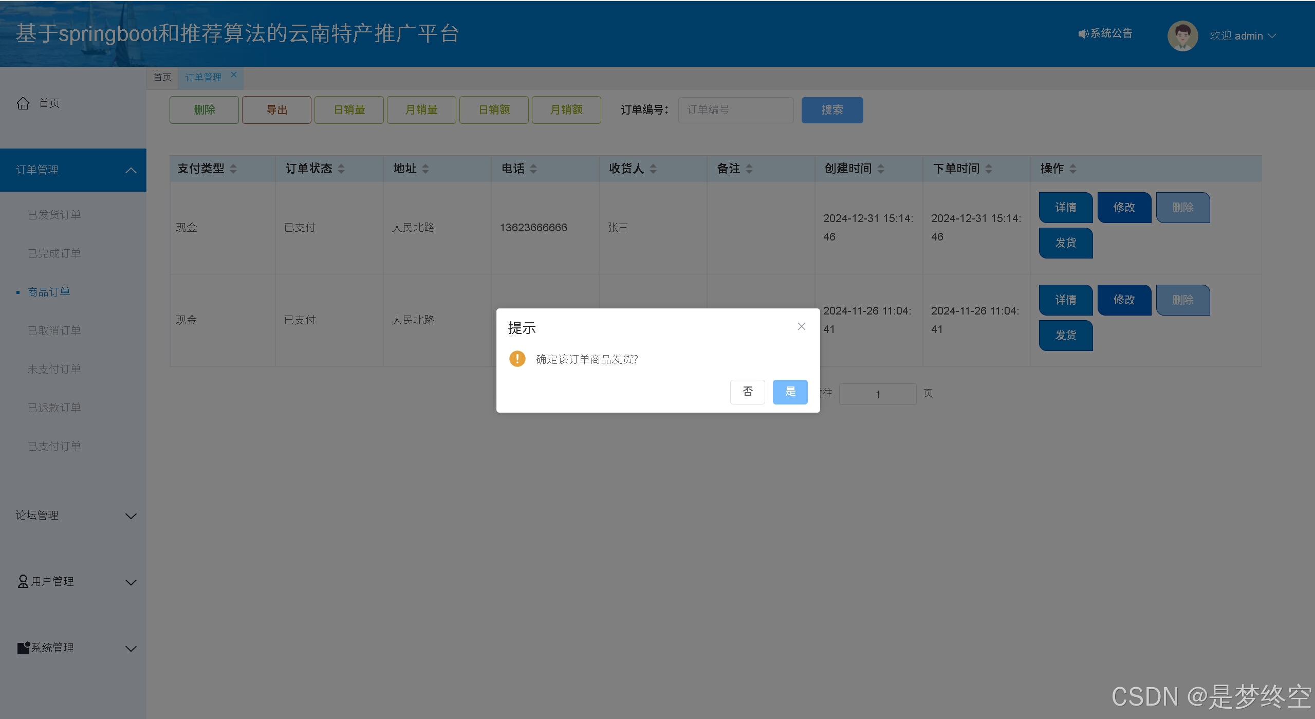
Task: Click the admin user avatar
Action: [x=1182, y=36]
